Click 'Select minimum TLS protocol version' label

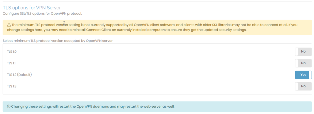click(x=58, y=41)
